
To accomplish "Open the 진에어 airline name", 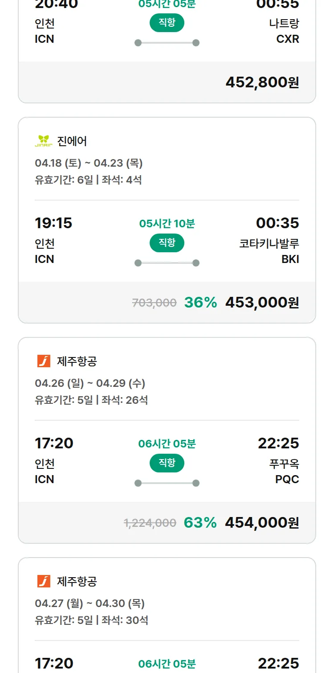I will click(x=72, y=141).
